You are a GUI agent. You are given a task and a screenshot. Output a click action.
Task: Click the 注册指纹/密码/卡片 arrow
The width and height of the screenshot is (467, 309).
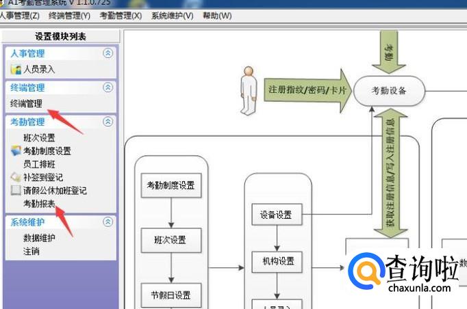pyautogui.click(x=307, y=90)
